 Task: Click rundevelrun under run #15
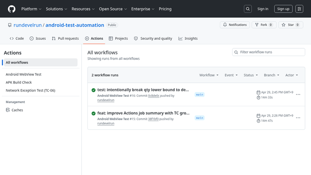[x=106, y=123]
